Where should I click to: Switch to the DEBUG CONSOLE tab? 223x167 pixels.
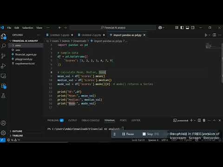pos(91,120)
